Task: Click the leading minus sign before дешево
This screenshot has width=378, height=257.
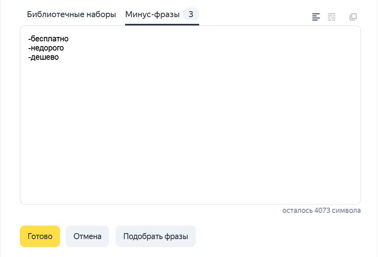Action: click(x=29, y=57)
